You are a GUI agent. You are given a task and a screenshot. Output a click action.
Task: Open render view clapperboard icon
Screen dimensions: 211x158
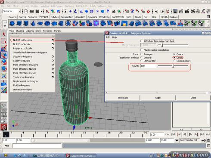181,11
